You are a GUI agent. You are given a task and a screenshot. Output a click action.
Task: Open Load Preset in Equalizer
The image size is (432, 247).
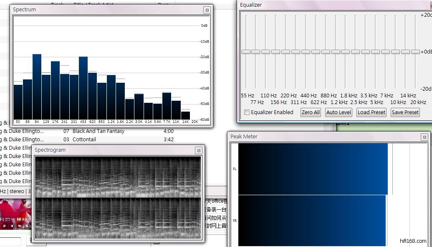371,112
